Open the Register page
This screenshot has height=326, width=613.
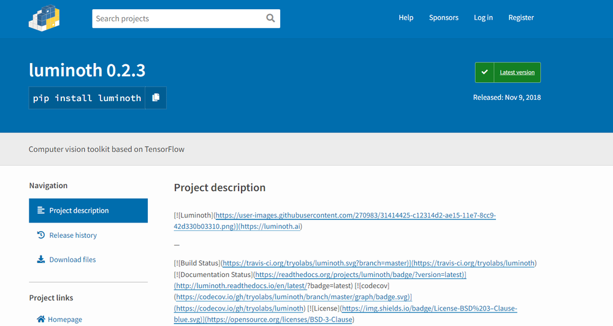point(520,18)
